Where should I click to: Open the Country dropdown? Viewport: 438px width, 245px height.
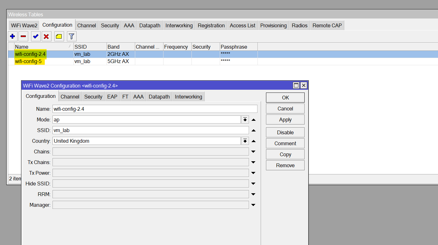click(245, 141)
